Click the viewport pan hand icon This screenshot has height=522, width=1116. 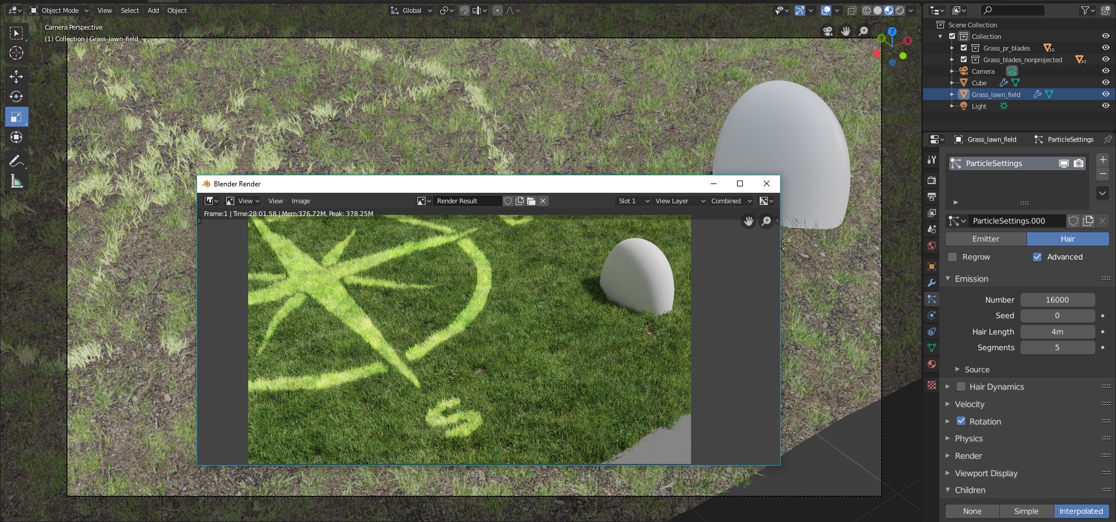(x=846, y=31)
